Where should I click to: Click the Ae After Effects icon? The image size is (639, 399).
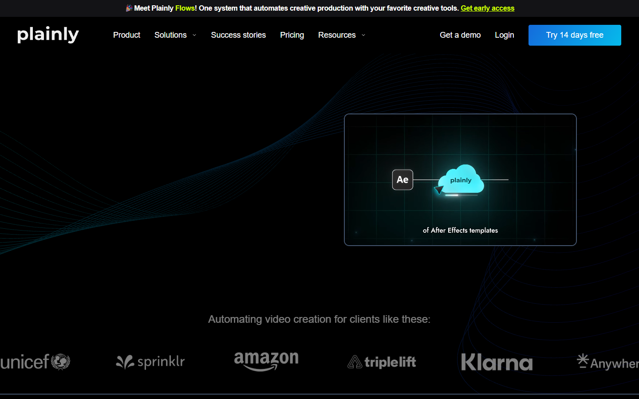(x=402, y=180)
